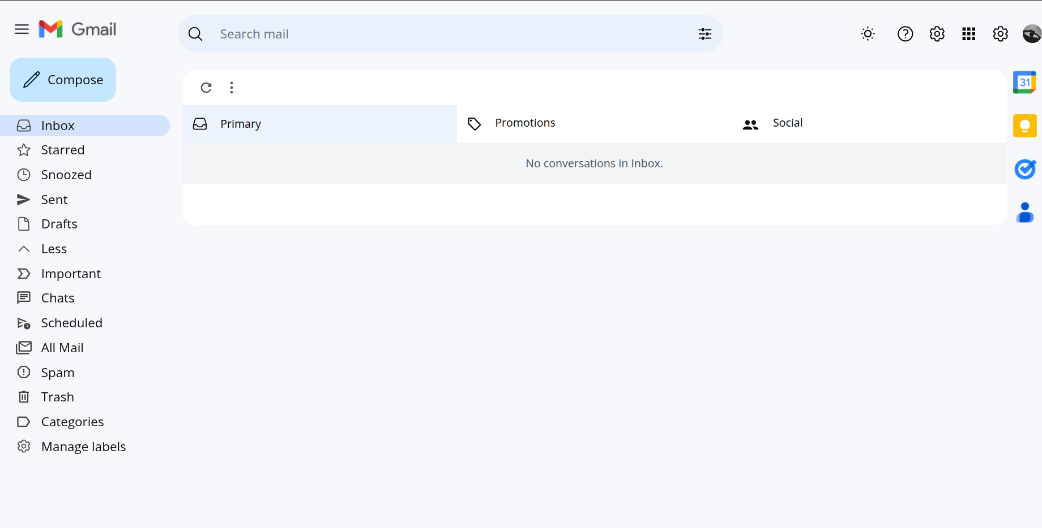Open the Help menu
1042x528 pixels.
point(904,34)
